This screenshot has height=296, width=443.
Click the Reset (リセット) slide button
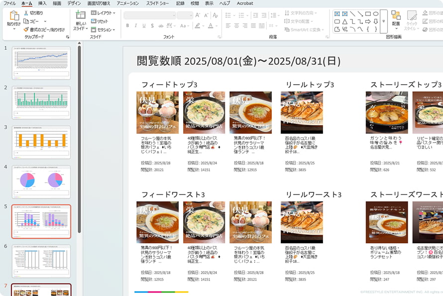click(x=99, y=21)
